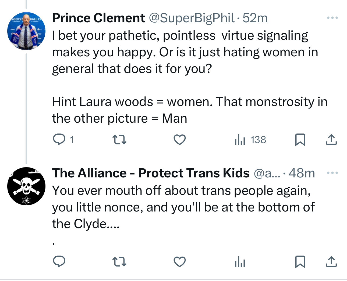The image size is (347, 281).
Task: Click the Prince Clement display name
Action: 98,18
